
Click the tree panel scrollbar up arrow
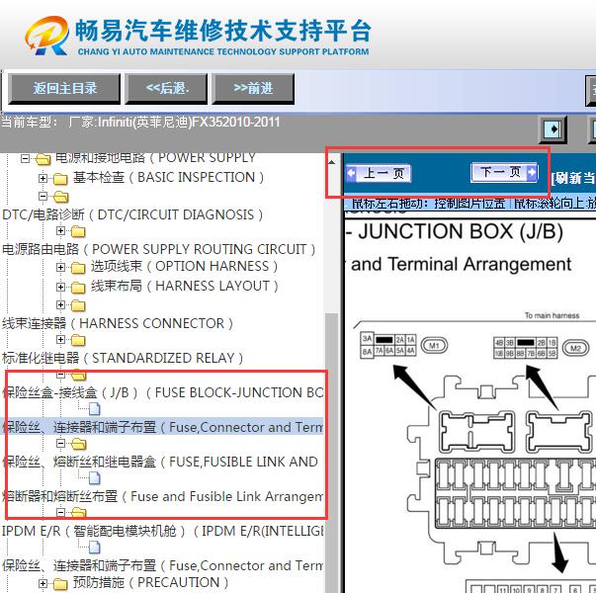coord(332,162)
